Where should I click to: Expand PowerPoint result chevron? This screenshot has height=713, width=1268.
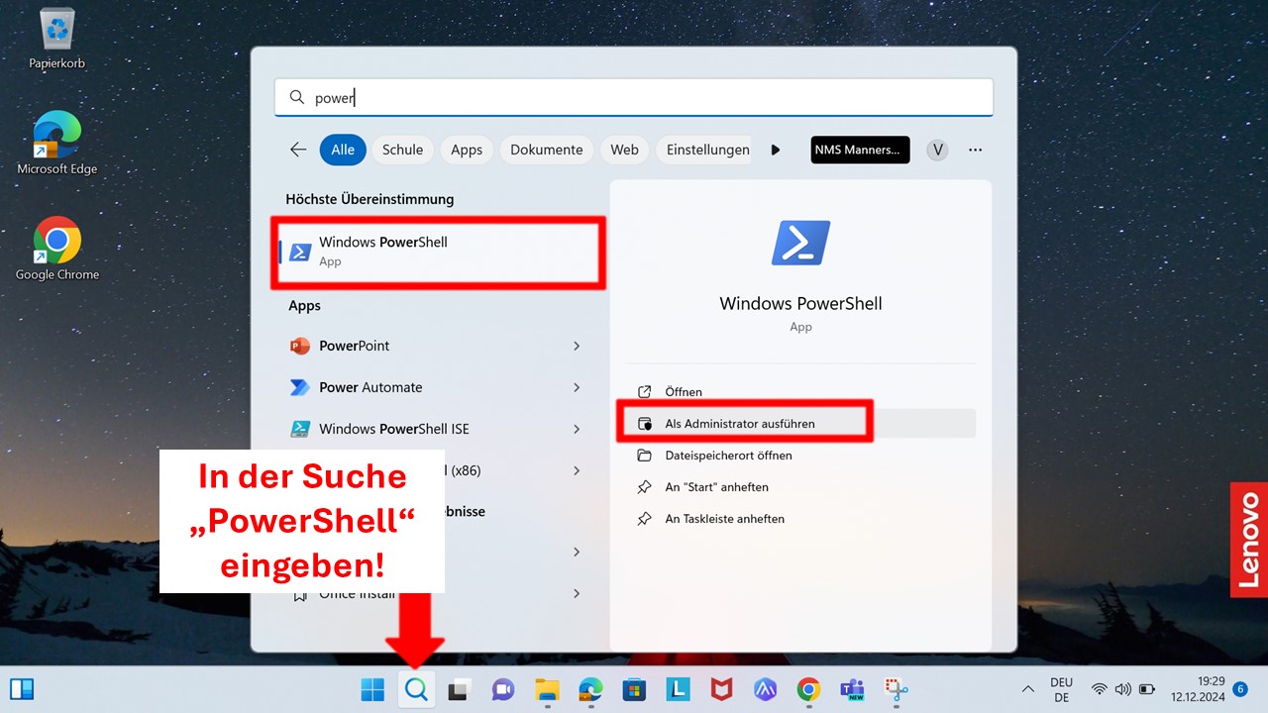(577, 346)
